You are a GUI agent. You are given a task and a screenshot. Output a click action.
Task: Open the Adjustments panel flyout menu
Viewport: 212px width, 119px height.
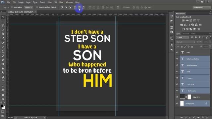[x=210, y=14]
